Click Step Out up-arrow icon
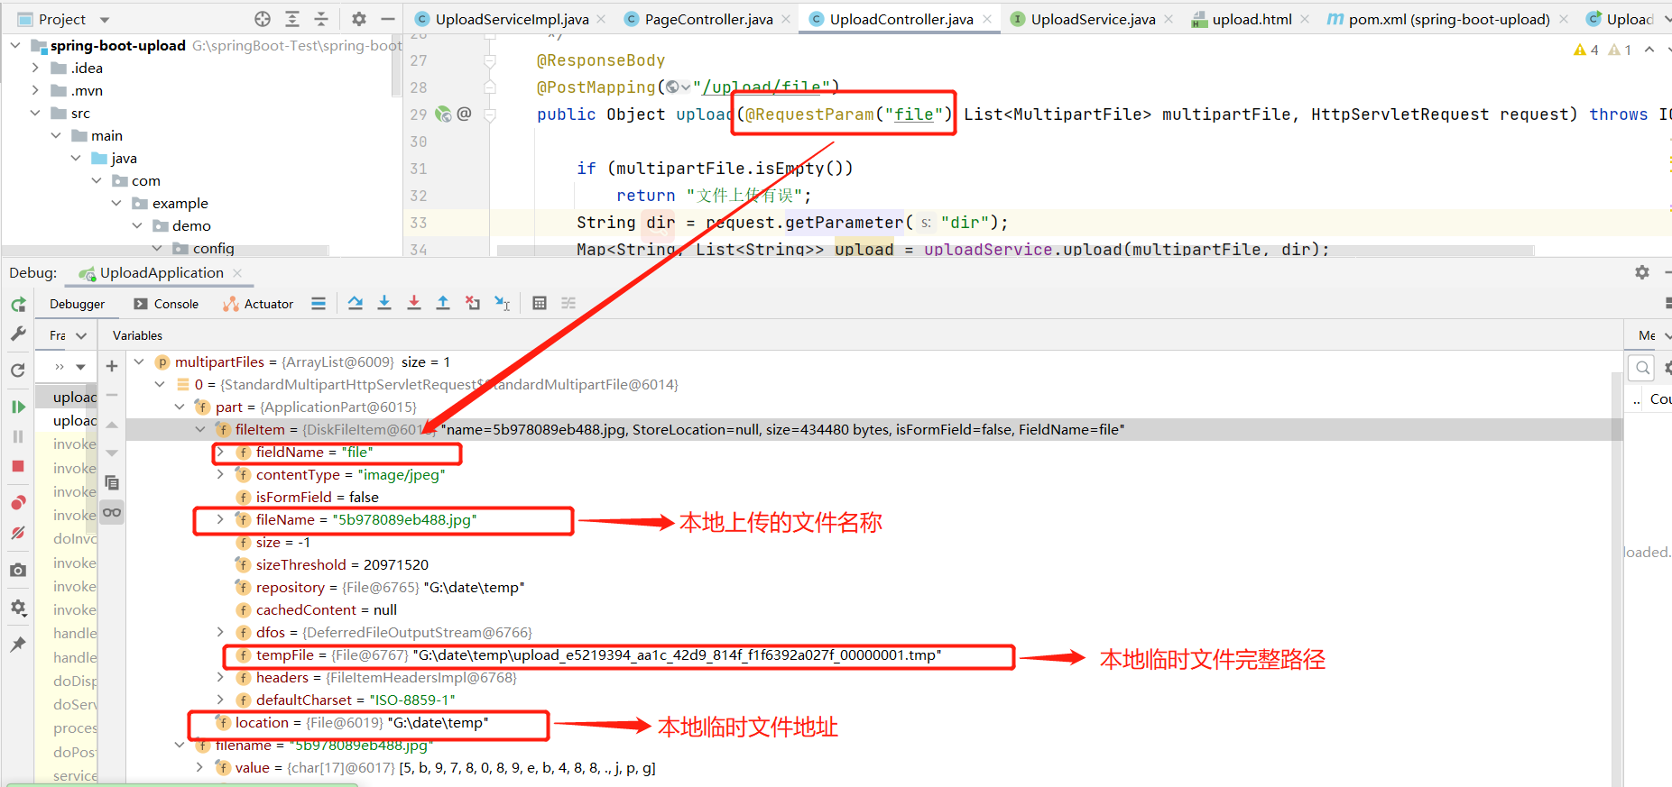The image size is (1672, 787). (x=443, y=304)
